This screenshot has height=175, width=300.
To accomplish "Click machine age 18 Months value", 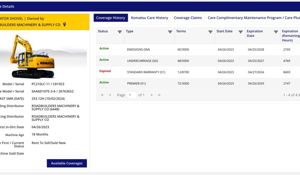I will 40,134.
